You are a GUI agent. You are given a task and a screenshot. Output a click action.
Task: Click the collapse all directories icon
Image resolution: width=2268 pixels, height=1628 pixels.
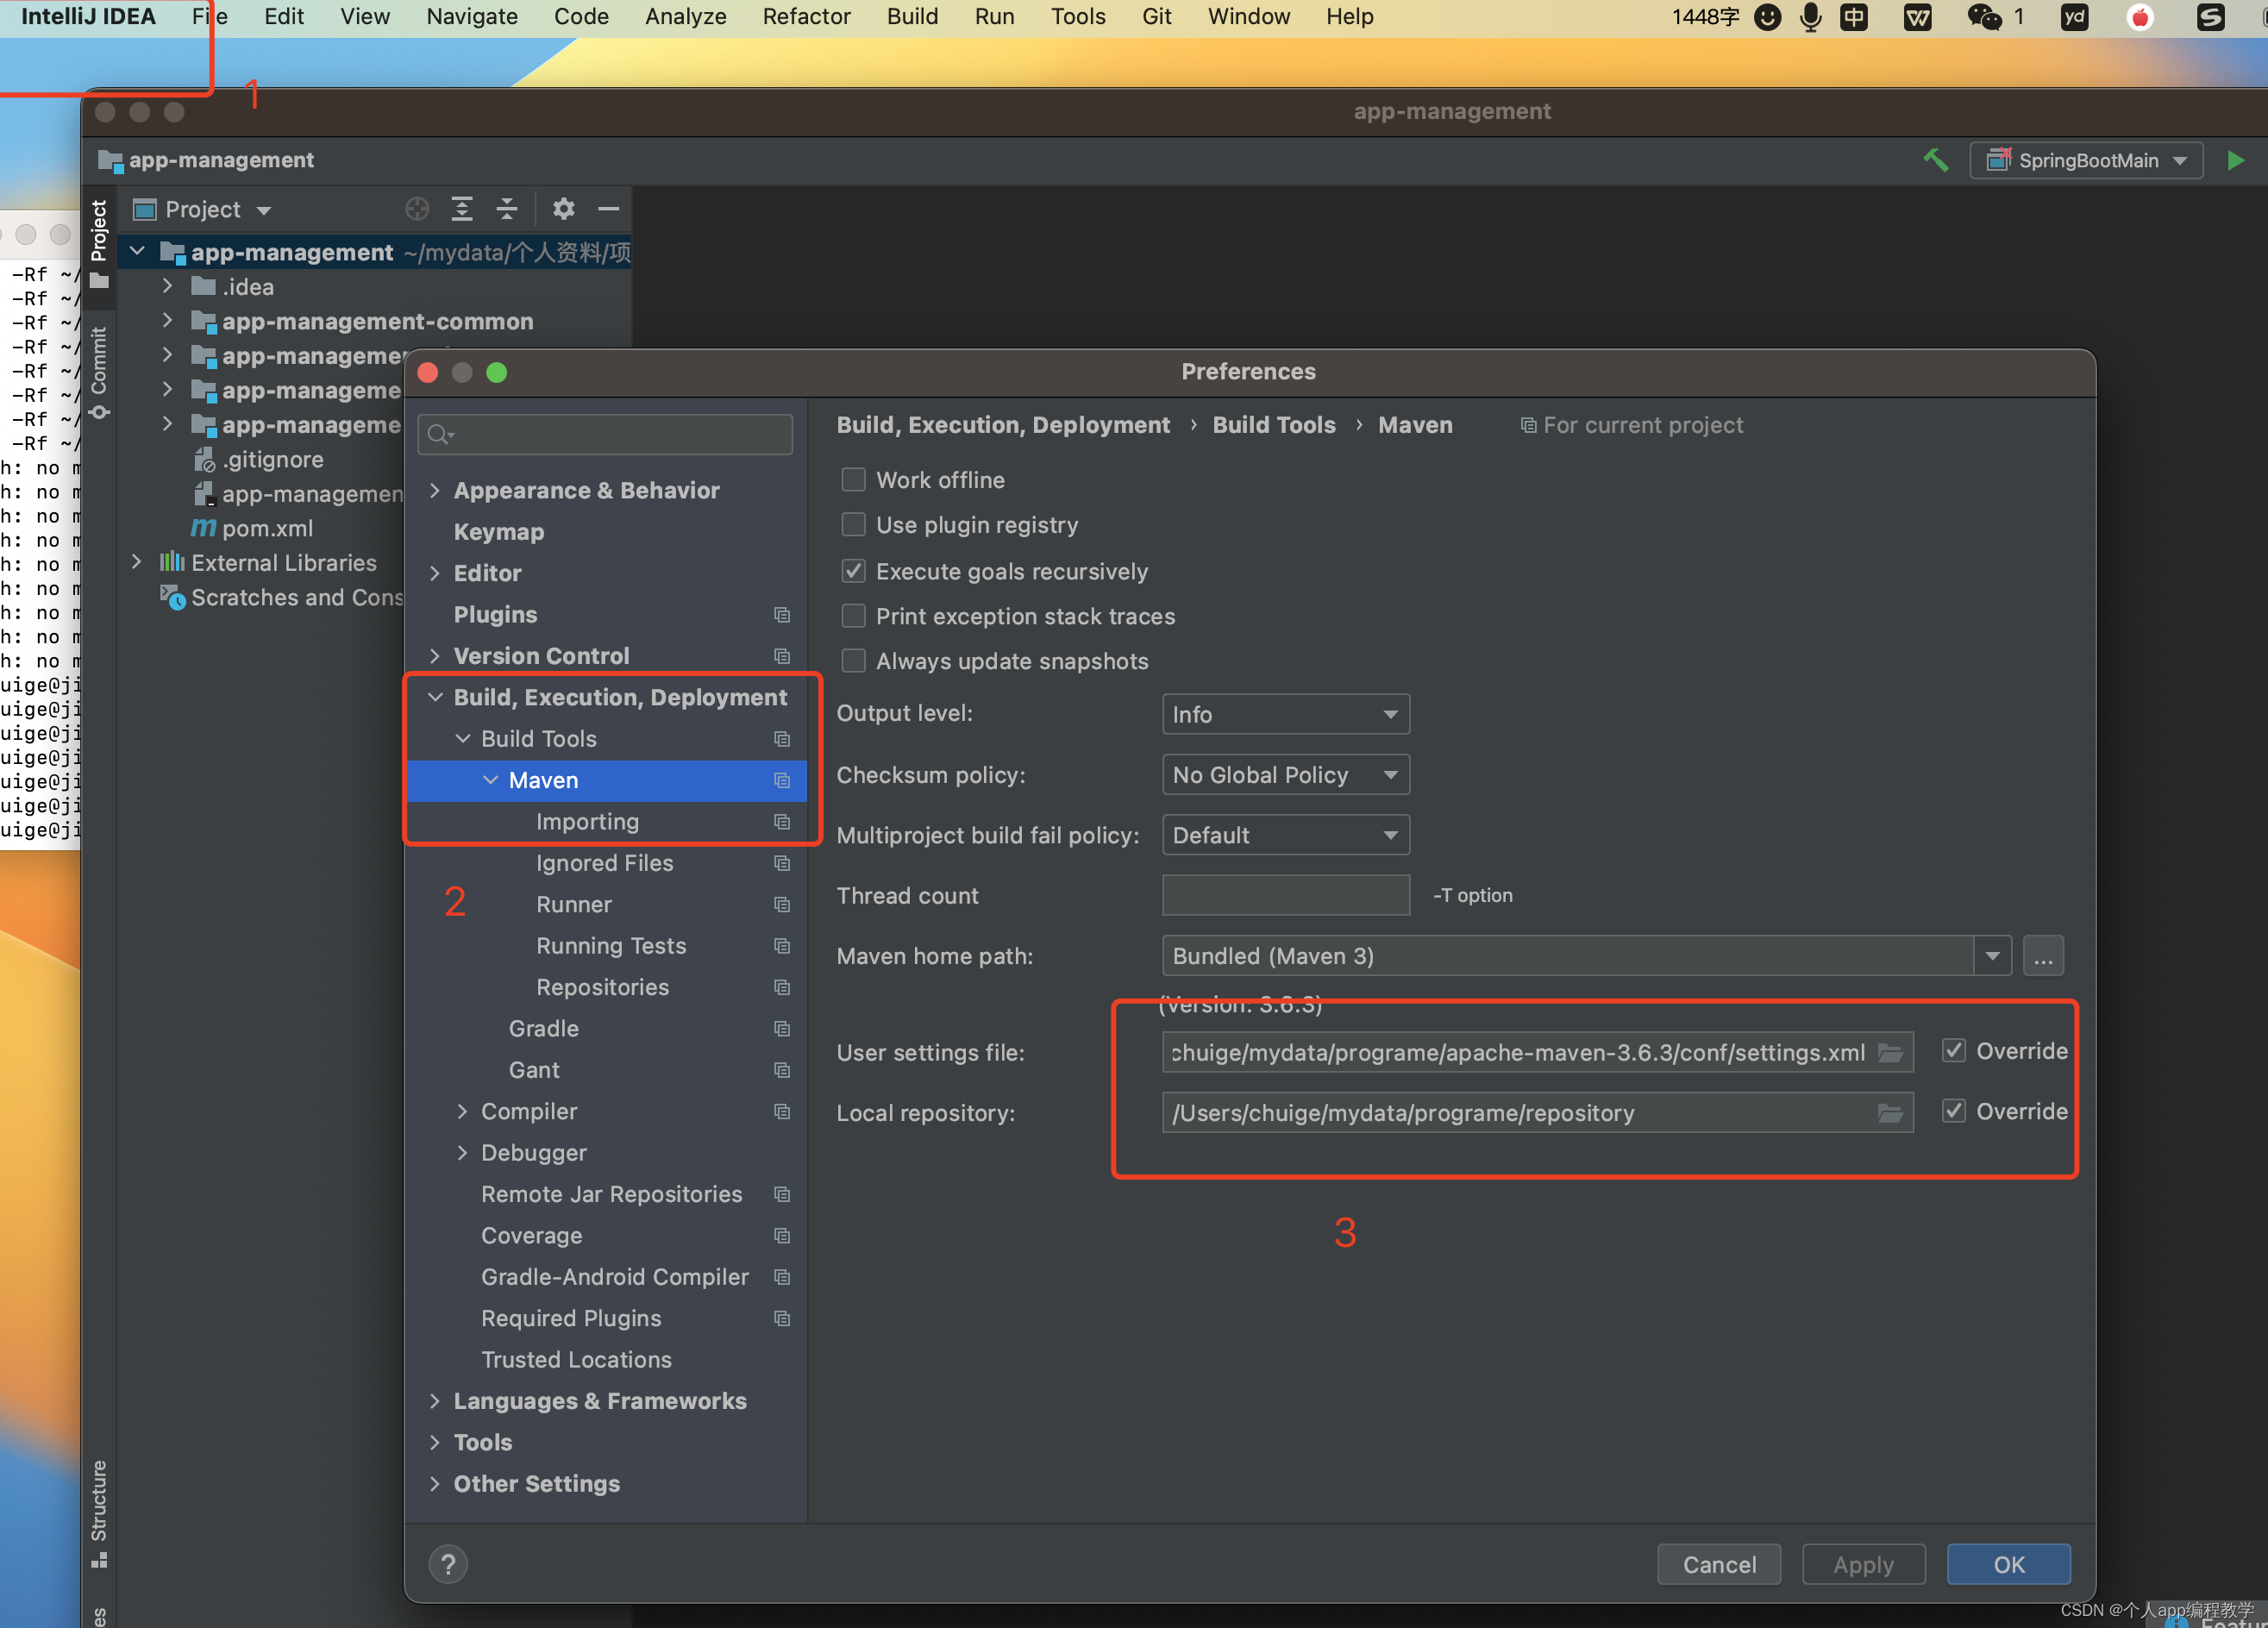tap(505, 208)
